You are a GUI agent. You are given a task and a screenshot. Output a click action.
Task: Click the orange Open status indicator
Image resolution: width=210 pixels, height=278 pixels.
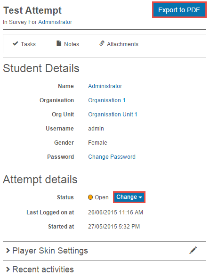coord(90,197)
